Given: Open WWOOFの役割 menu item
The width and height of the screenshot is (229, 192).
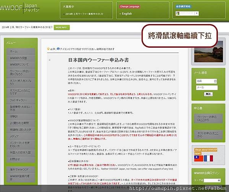Looking at the screenshot, I should [21, 58].
